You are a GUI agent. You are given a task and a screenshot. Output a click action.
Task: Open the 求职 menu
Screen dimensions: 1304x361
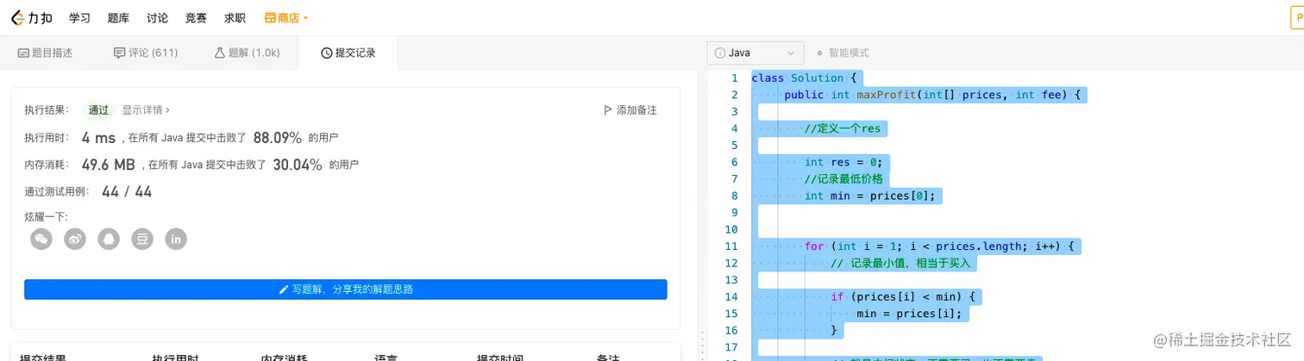click(235, 17)
